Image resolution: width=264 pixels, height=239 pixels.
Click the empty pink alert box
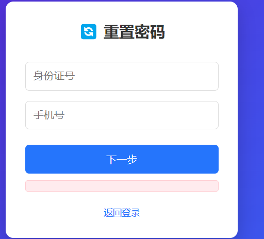122,186
